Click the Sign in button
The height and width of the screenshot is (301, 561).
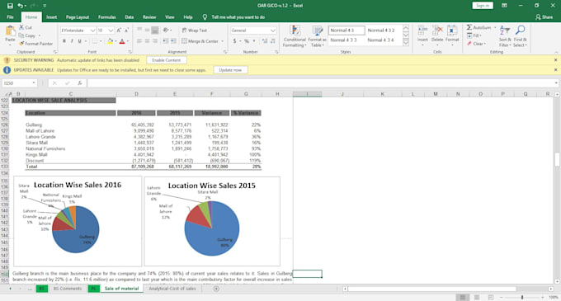click(x=483, y=6)
